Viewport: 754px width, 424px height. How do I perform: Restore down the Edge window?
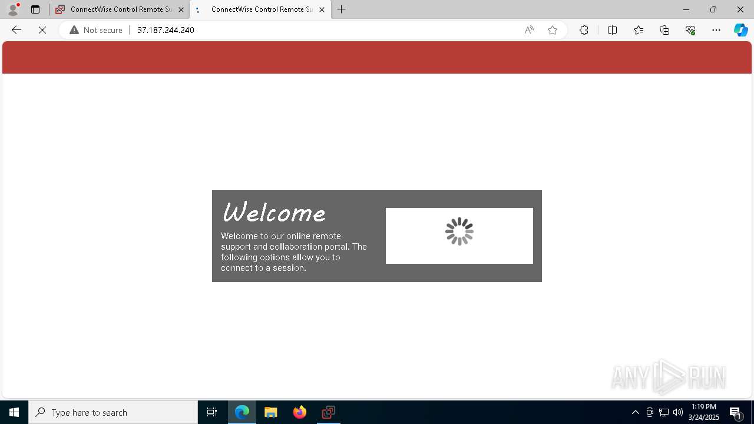tap(713, 9)
